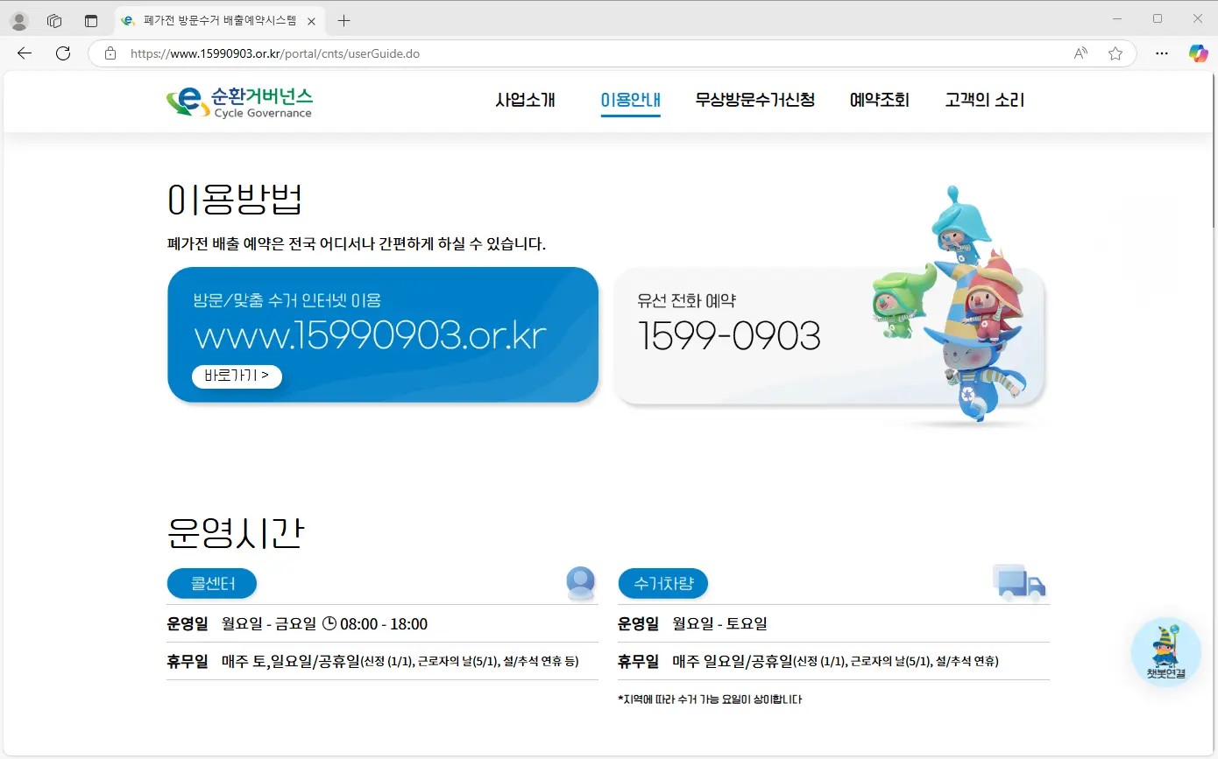
Task: Refresh the page with the reload icon
Action: tap(62, 53)
